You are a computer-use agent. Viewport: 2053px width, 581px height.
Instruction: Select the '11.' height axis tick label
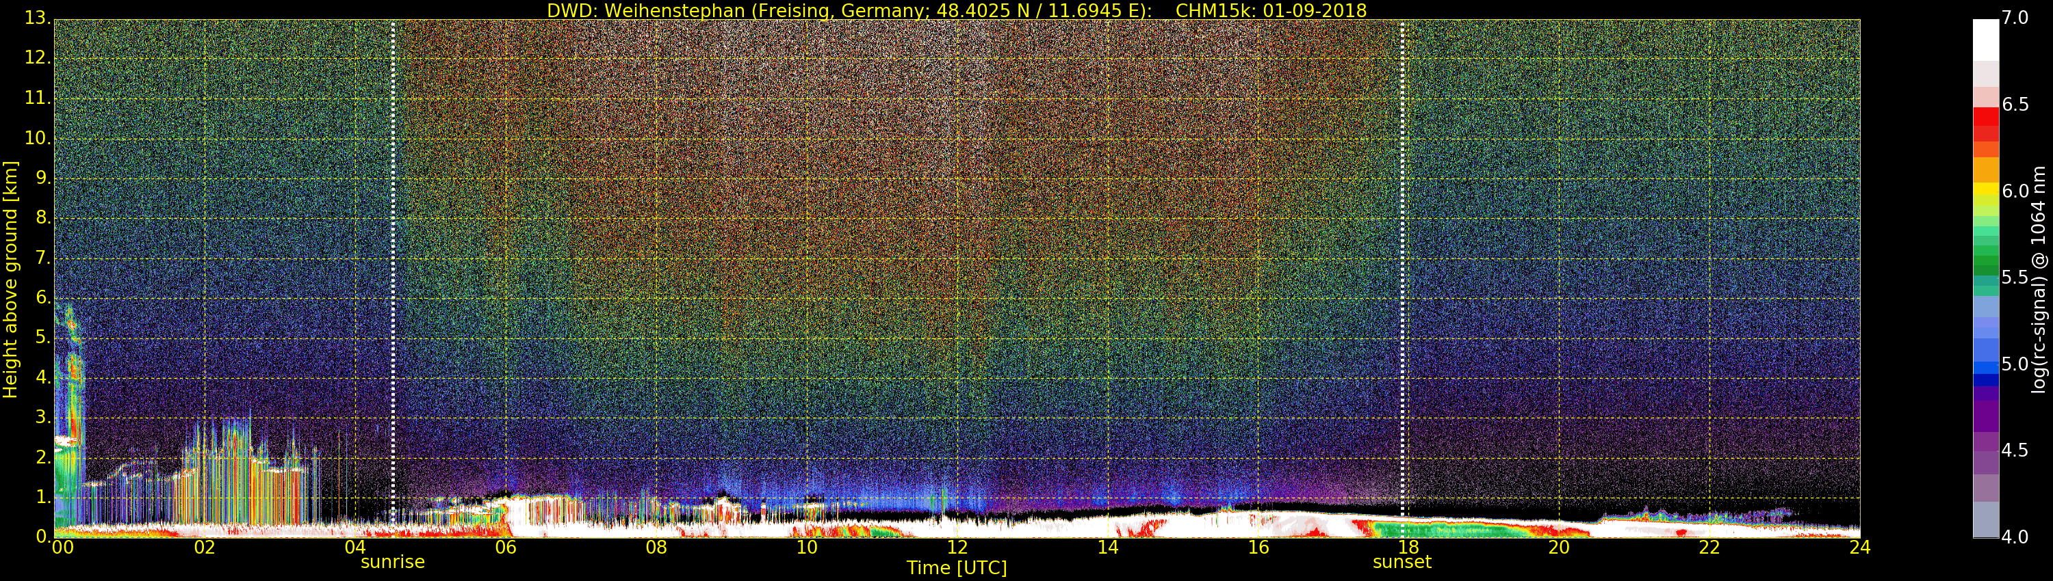[x=38, y=98]
